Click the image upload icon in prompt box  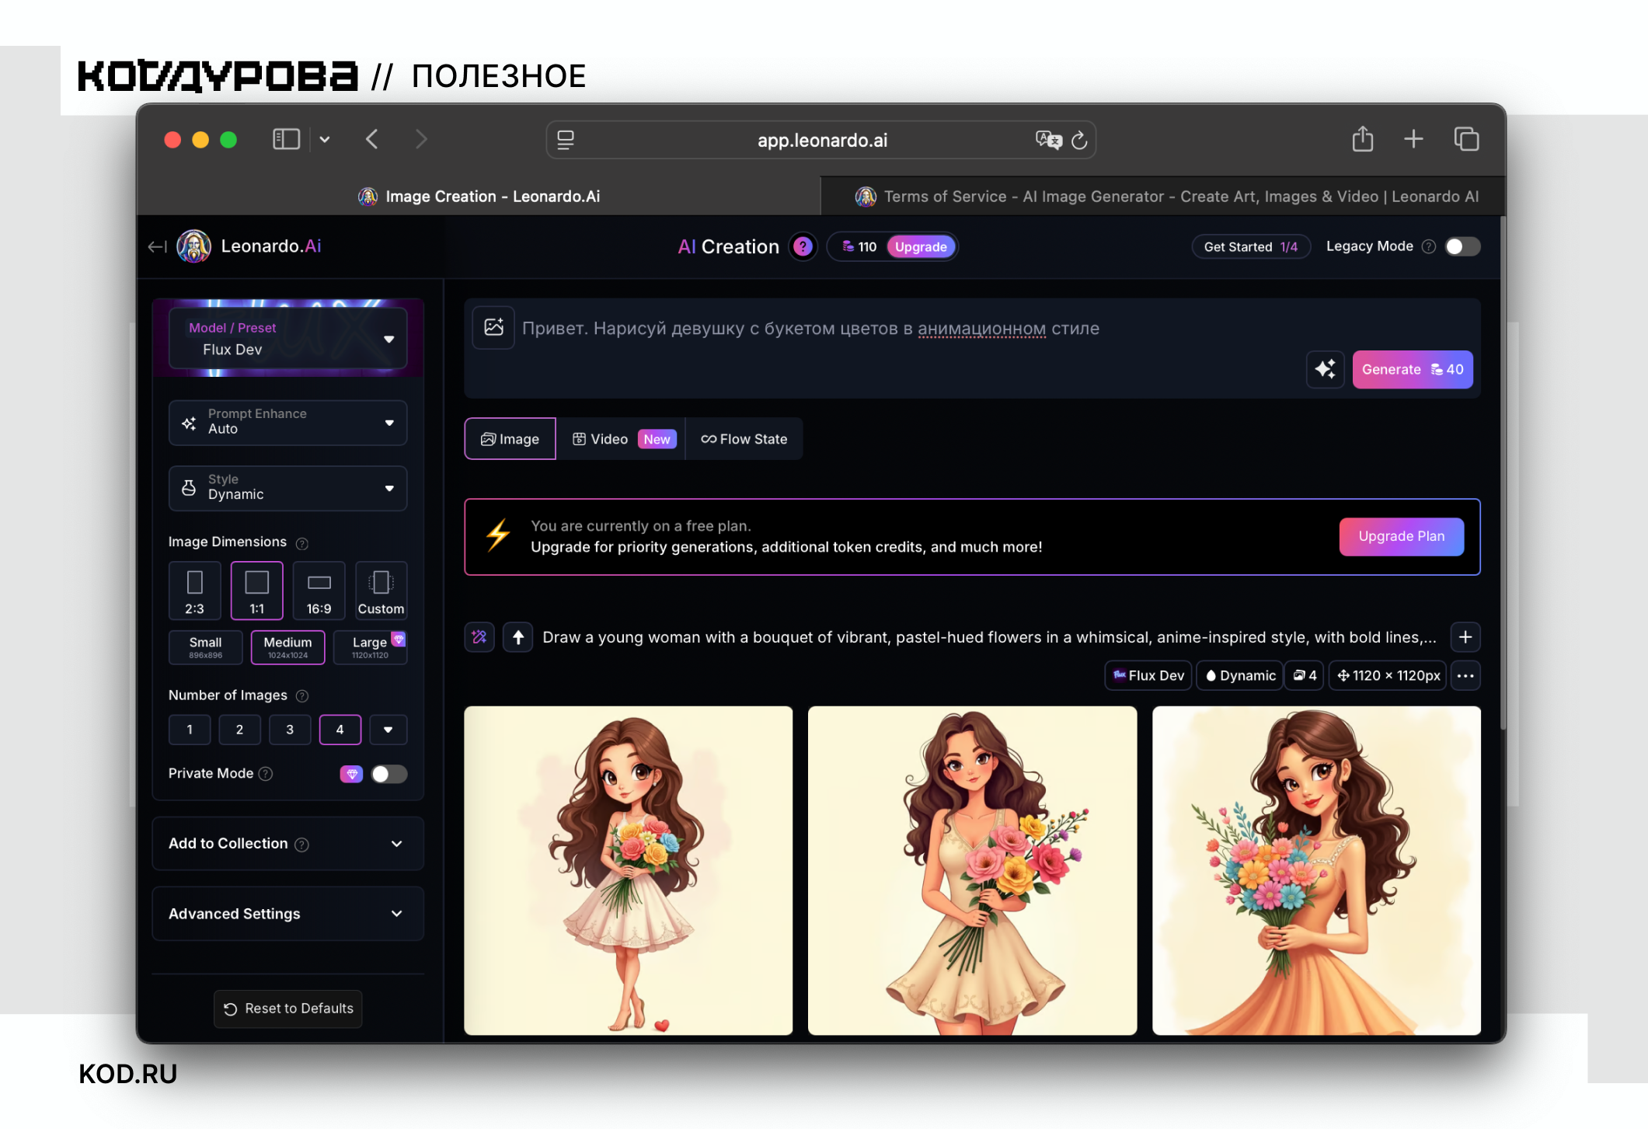coord(493,327)
